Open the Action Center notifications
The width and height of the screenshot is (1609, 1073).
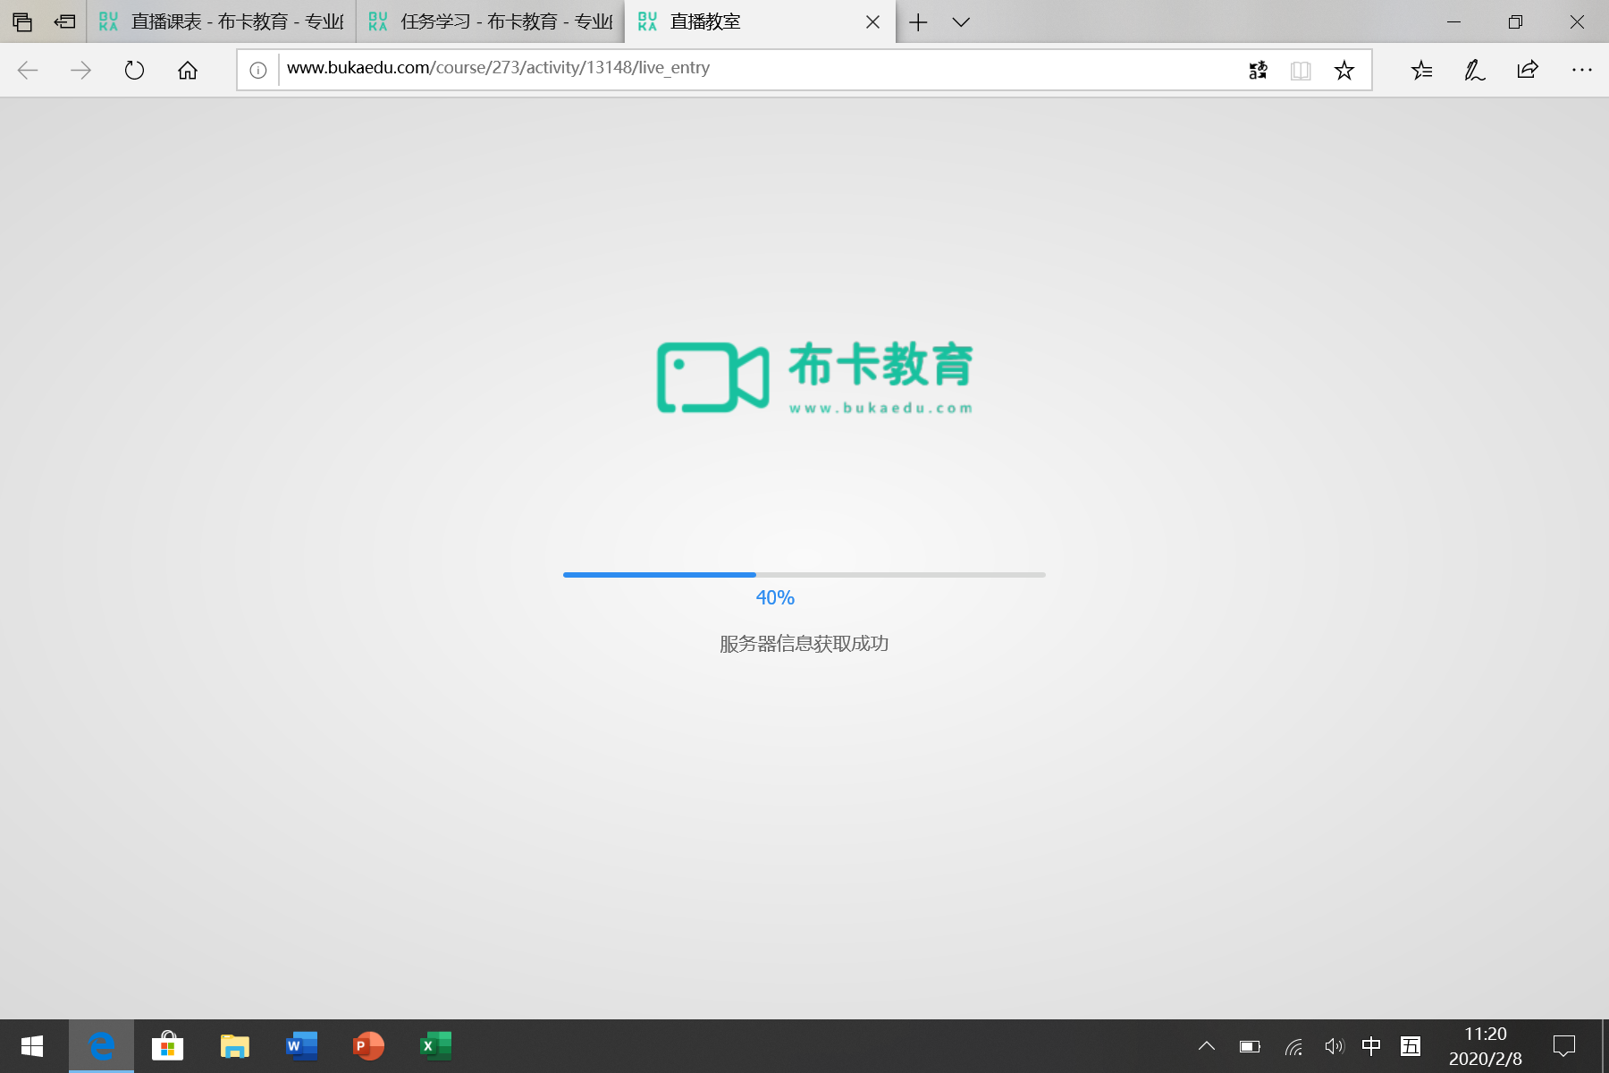[1564, 1046]
